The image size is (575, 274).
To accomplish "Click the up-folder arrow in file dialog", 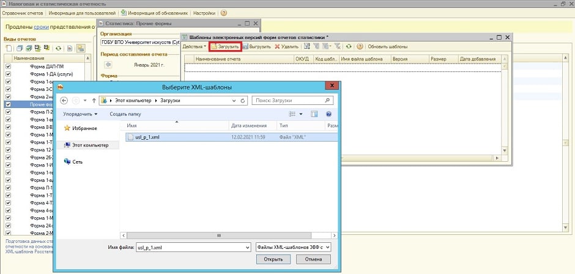I will [x=94, y=100].
